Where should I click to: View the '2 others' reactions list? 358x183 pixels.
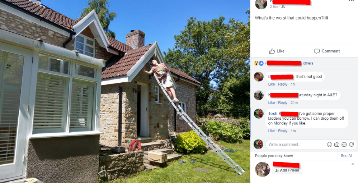(x=307, y=63)
